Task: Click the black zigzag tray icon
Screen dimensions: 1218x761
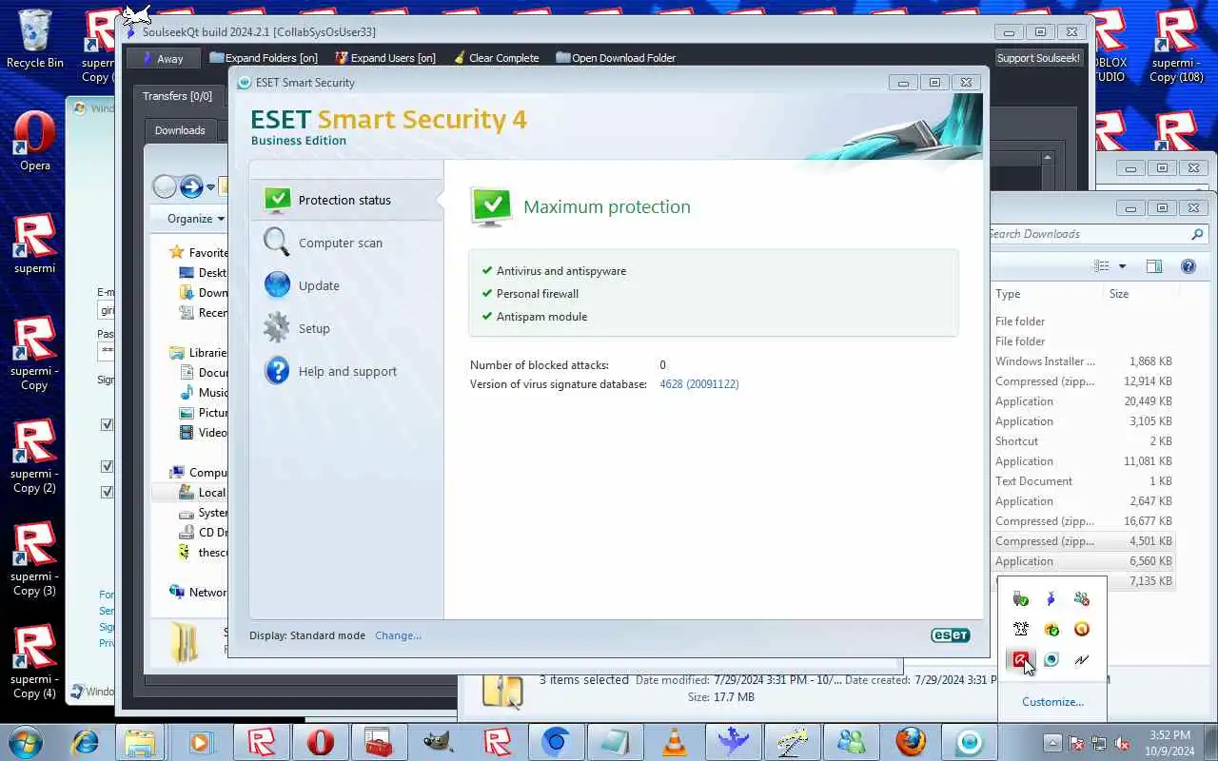Action: click(x=1082, y=659)
